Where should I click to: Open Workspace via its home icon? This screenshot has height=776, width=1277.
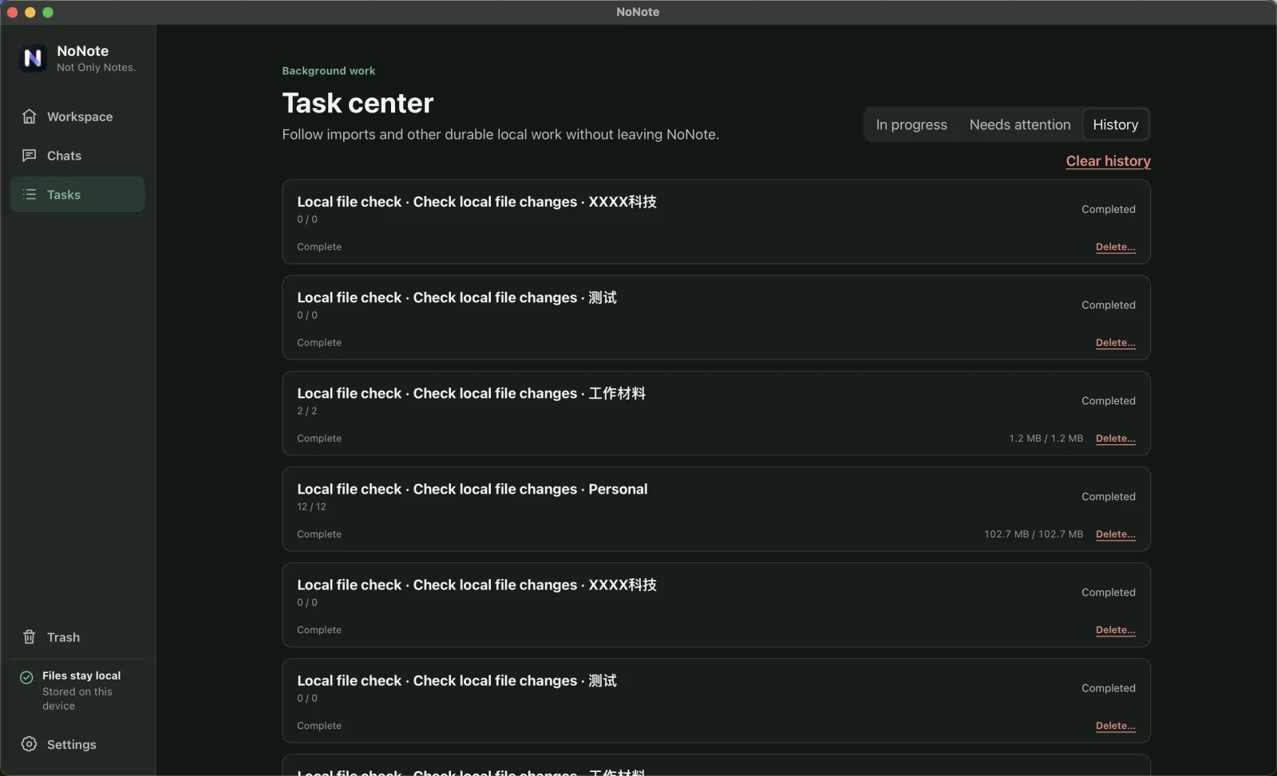30,116
